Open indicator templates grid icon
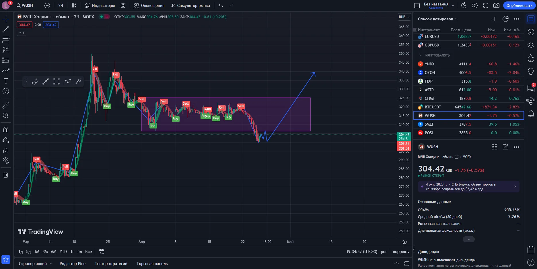 coord(123,5)
